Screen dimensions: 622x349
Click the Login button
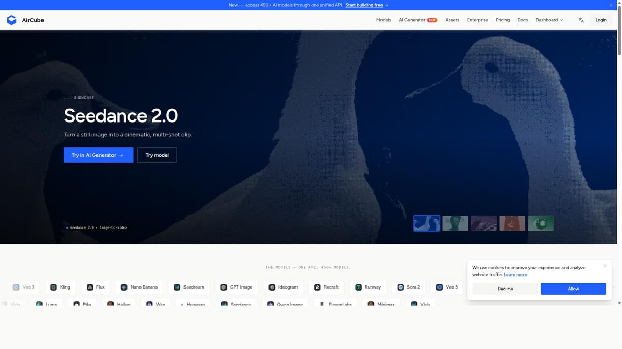tap(601, 20)
